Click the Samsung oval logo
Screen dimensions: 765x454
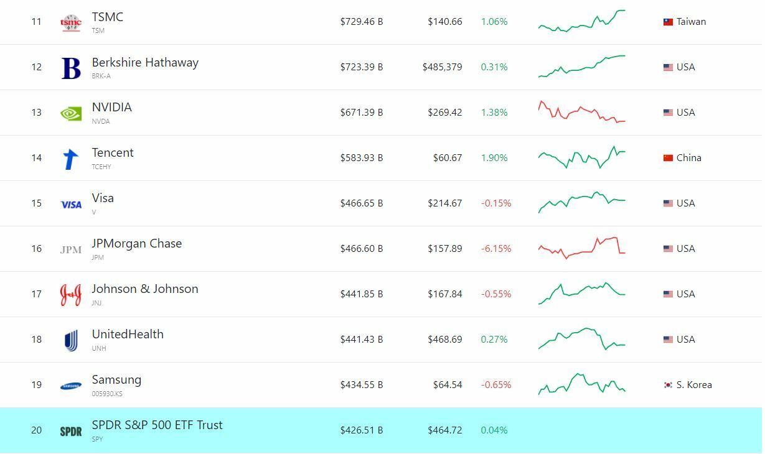pos(71,386)
